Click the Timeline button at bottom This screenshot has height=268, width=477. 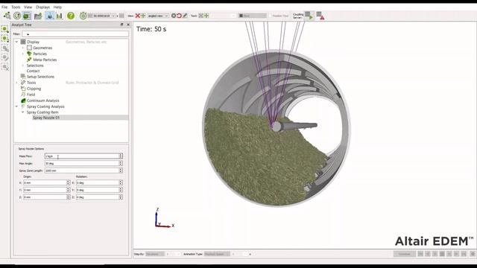point(404,254)
